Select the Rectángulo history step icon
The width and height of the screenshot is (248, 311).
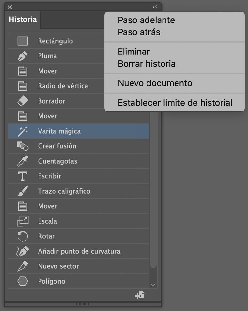tap(23, 41)
